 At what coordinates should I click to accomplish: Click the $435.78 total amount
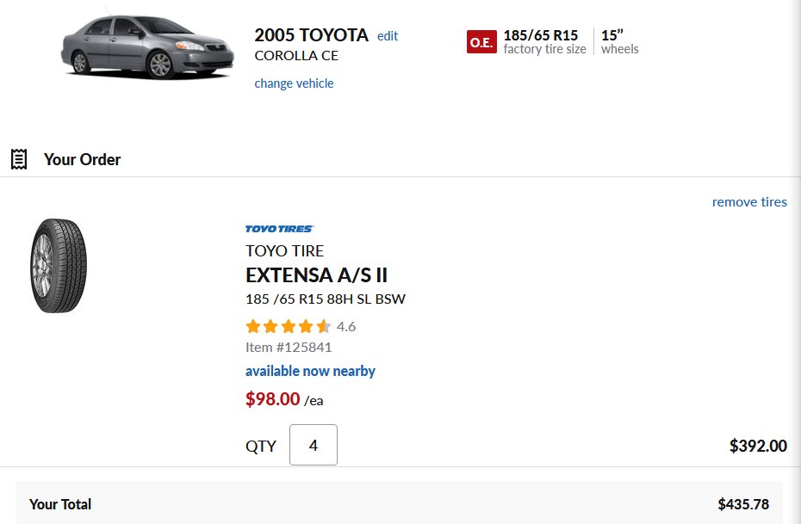pos(743,504)
